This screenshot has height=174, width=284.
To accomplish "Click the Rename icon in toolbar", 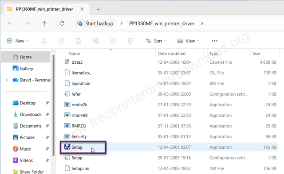I will point(96,41).
